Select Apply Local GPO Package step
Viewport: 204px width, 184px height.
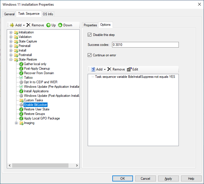click(x=42, y=118)
